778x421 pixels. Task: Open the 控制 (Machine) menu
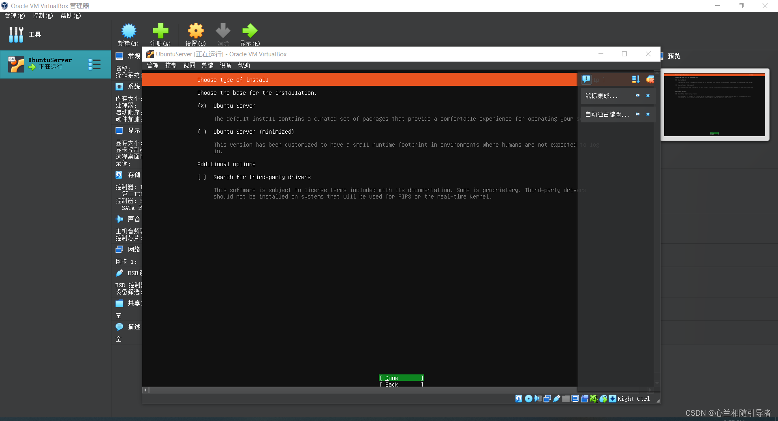[x=171, y=65]
